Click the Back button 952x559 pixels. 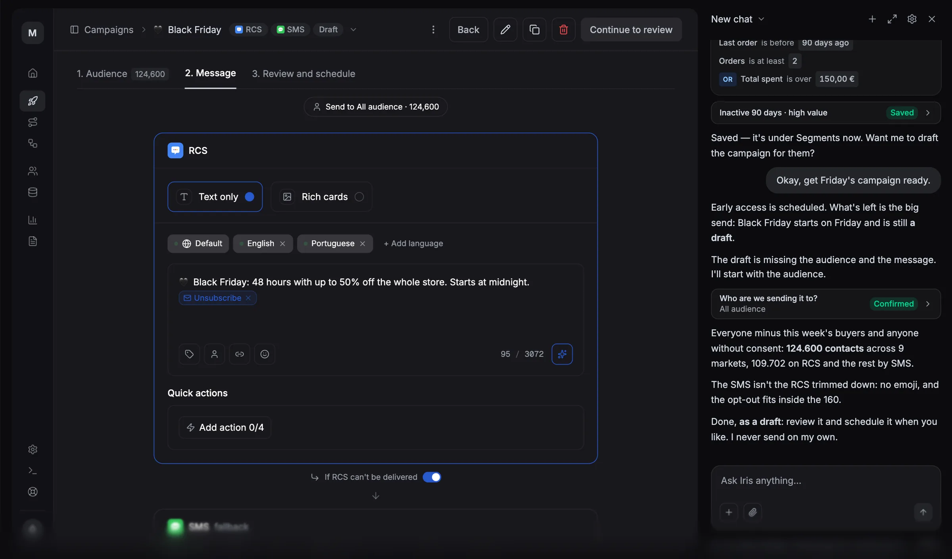point(468,29)
